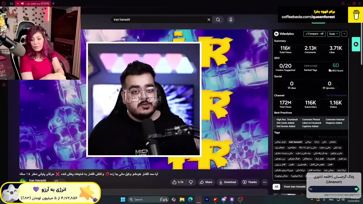
Task: Open the ENG language selector
Action: tap(331, 200)
